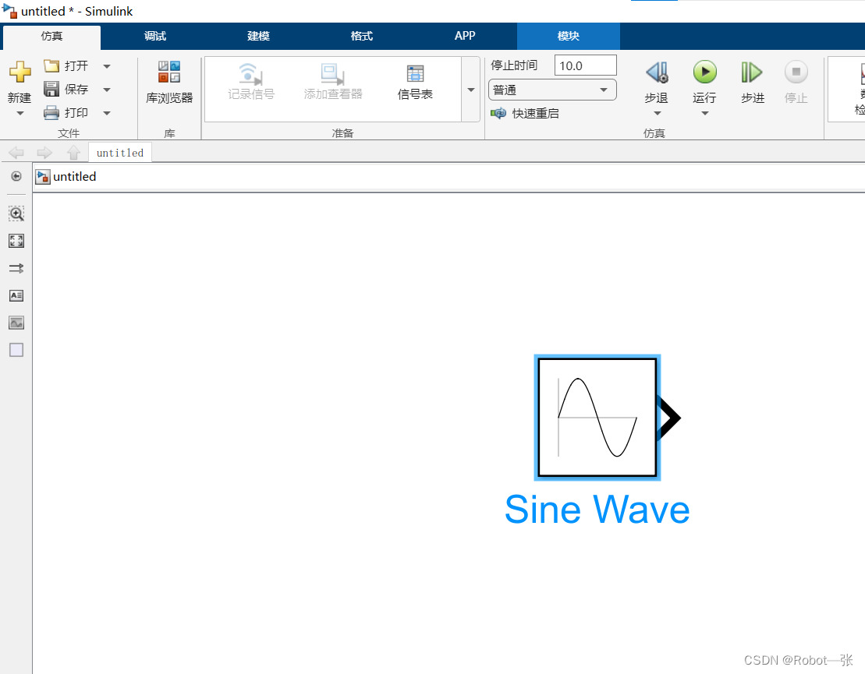This screenshot has width=865, height=674.
Task: Switch to the 模块 tab
Action: coord(568,37)
